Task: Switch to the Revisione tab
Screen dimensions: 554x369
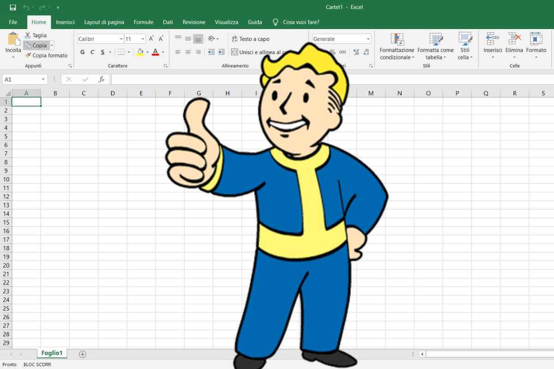Action: tap(194, 22)
